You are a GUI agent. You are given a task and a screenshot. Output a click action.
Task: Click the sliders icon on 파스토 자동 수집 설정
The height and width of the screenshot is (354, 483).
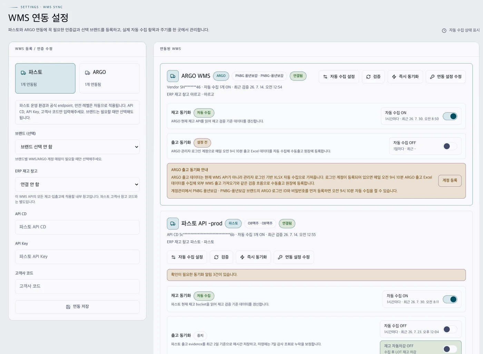174,257
